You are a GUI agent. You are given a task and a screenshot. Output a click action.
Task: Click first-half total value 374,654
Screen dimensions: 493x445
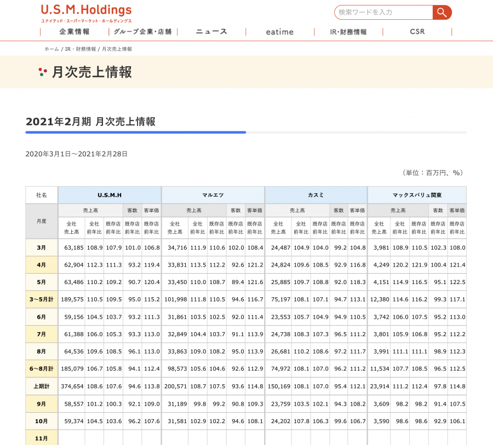72,386
